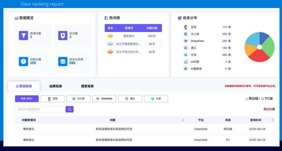Filter results by 通义 platform button
Screen dimensions: 282x151
point(130,98)
